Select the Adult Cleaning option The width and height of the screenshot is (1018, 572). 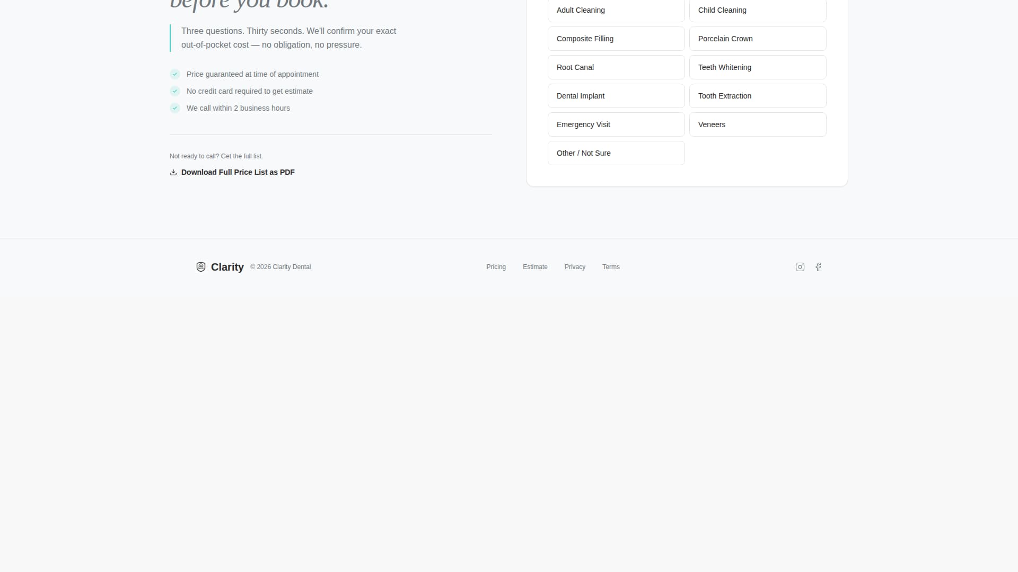click(616, 11)
